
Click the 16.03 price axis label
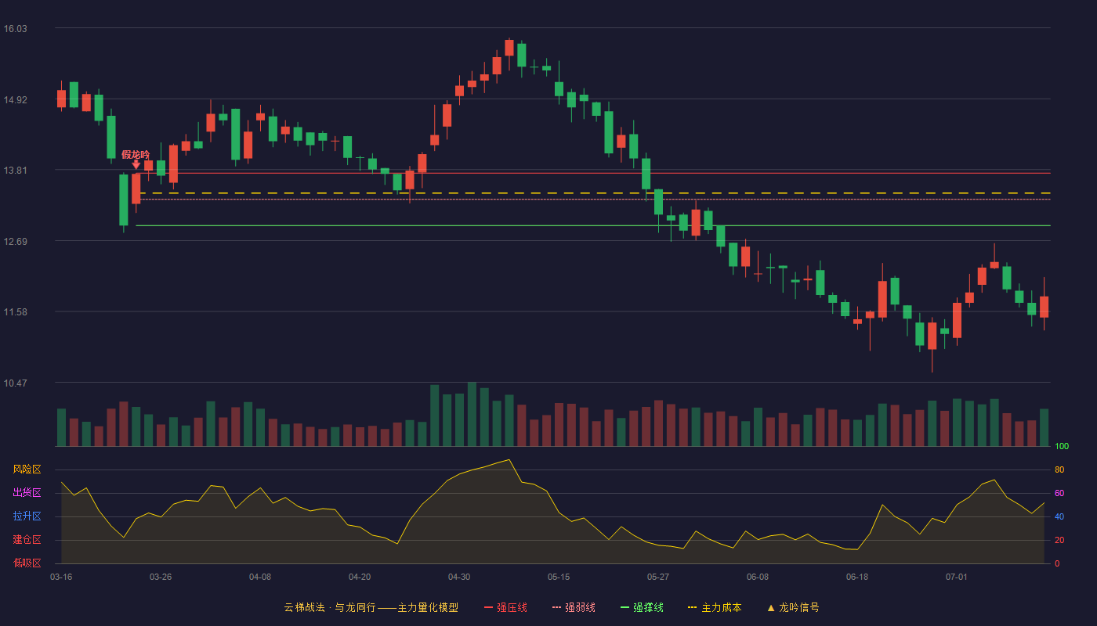point(16,28)
